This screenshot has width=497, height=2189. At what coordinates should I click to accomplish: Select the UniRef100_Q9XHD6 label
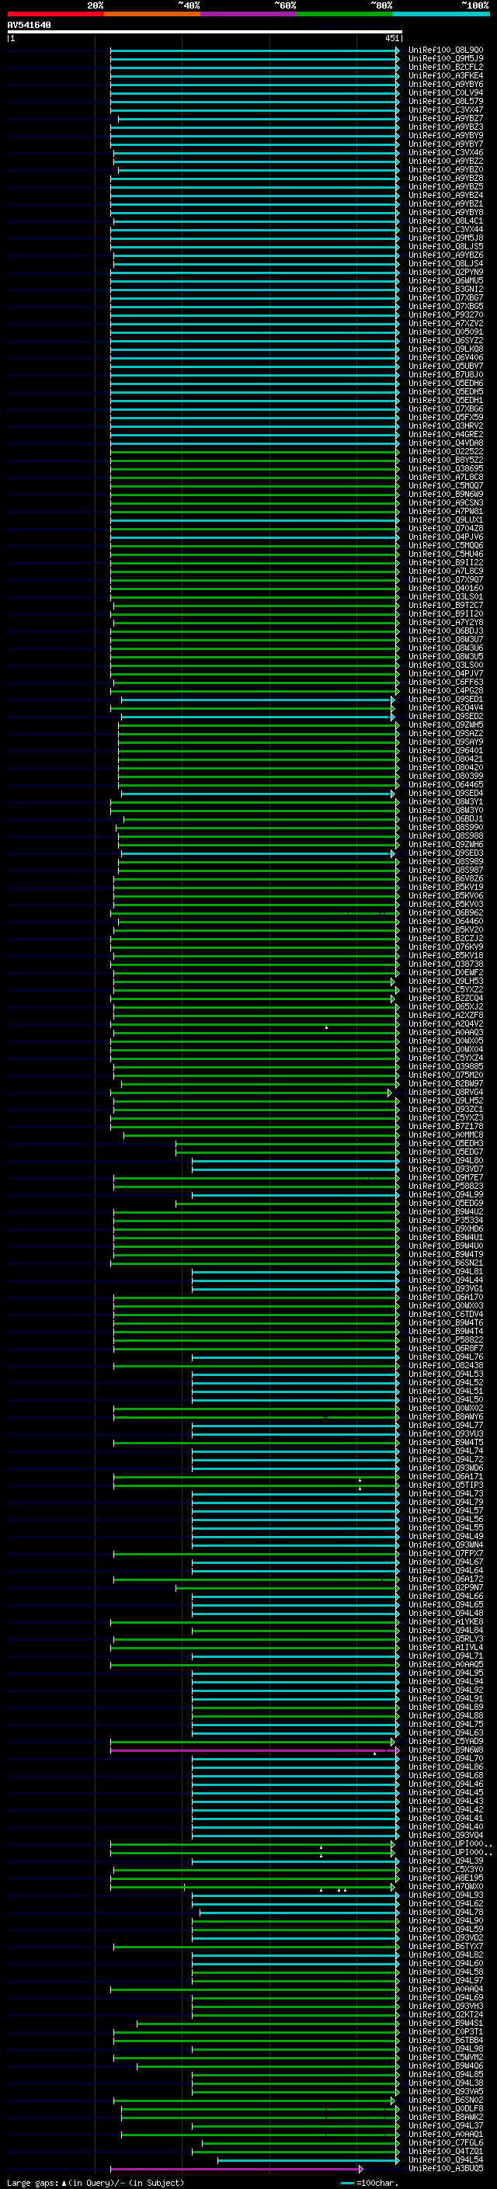coord(446,1228)
